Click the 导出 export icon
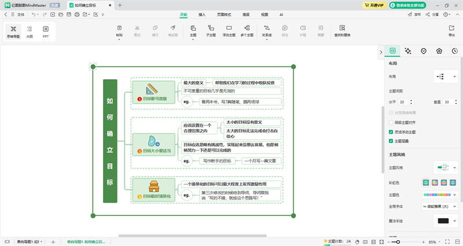This screenshot has width=463, height=246. coord(451,30)
